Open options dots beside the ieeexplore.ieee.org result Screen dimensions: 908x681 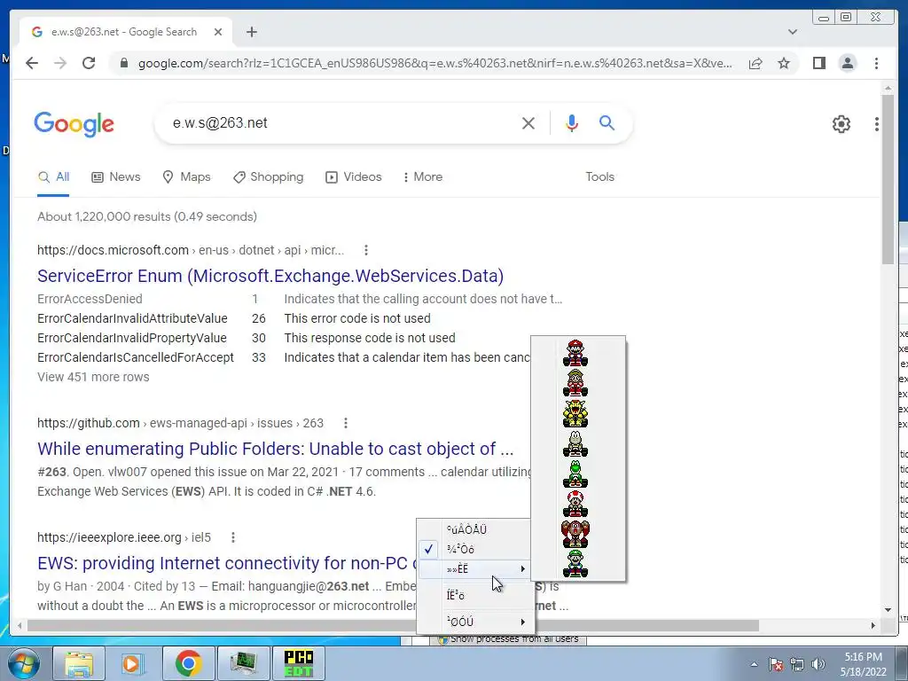click(233, 537)
